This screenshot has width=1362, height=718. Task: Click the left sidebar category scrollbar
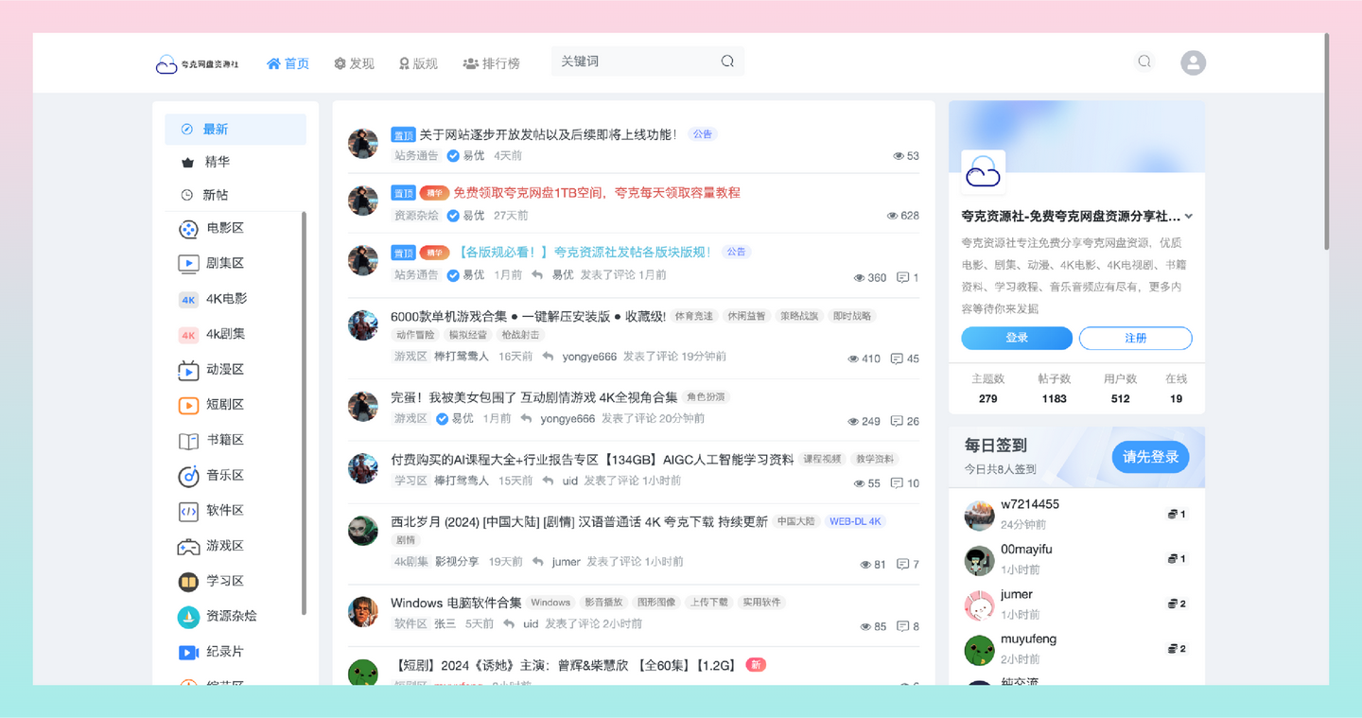coord(304,412)
